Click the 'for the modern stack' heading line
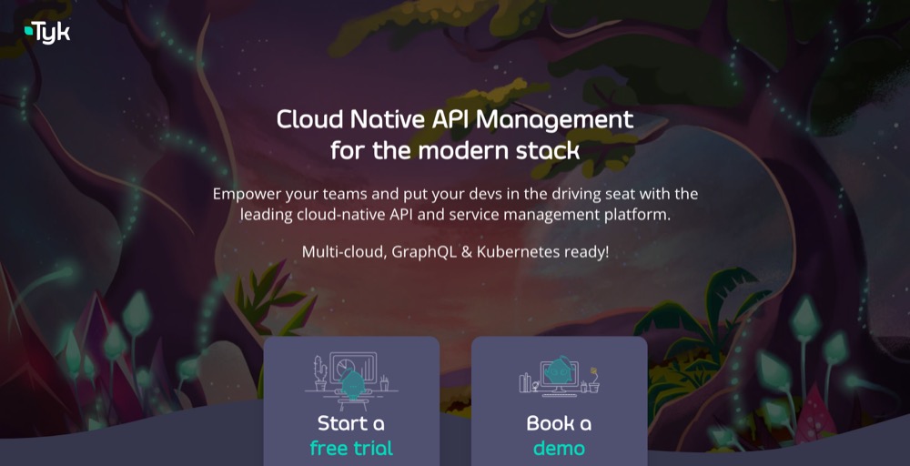This screenshot has height=466, width=910. coord(455,150)
